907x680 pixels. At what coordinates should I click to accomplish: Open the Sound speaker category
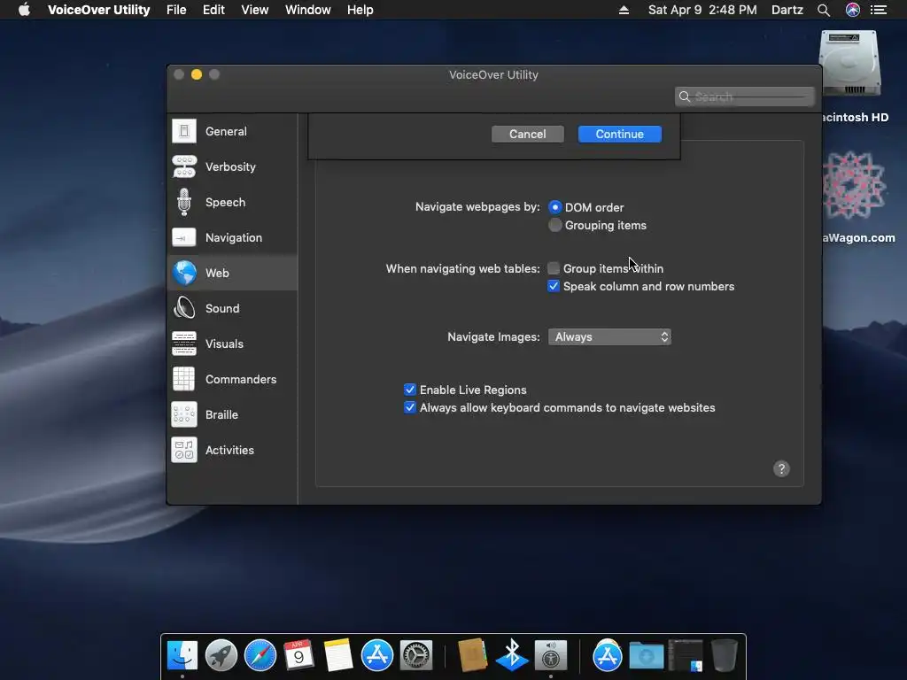(184, 308)
